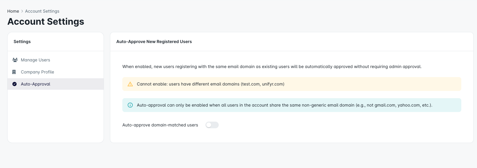
Task: Click the Auto-Approval checkmark circle icon
Action: point(15,84)
